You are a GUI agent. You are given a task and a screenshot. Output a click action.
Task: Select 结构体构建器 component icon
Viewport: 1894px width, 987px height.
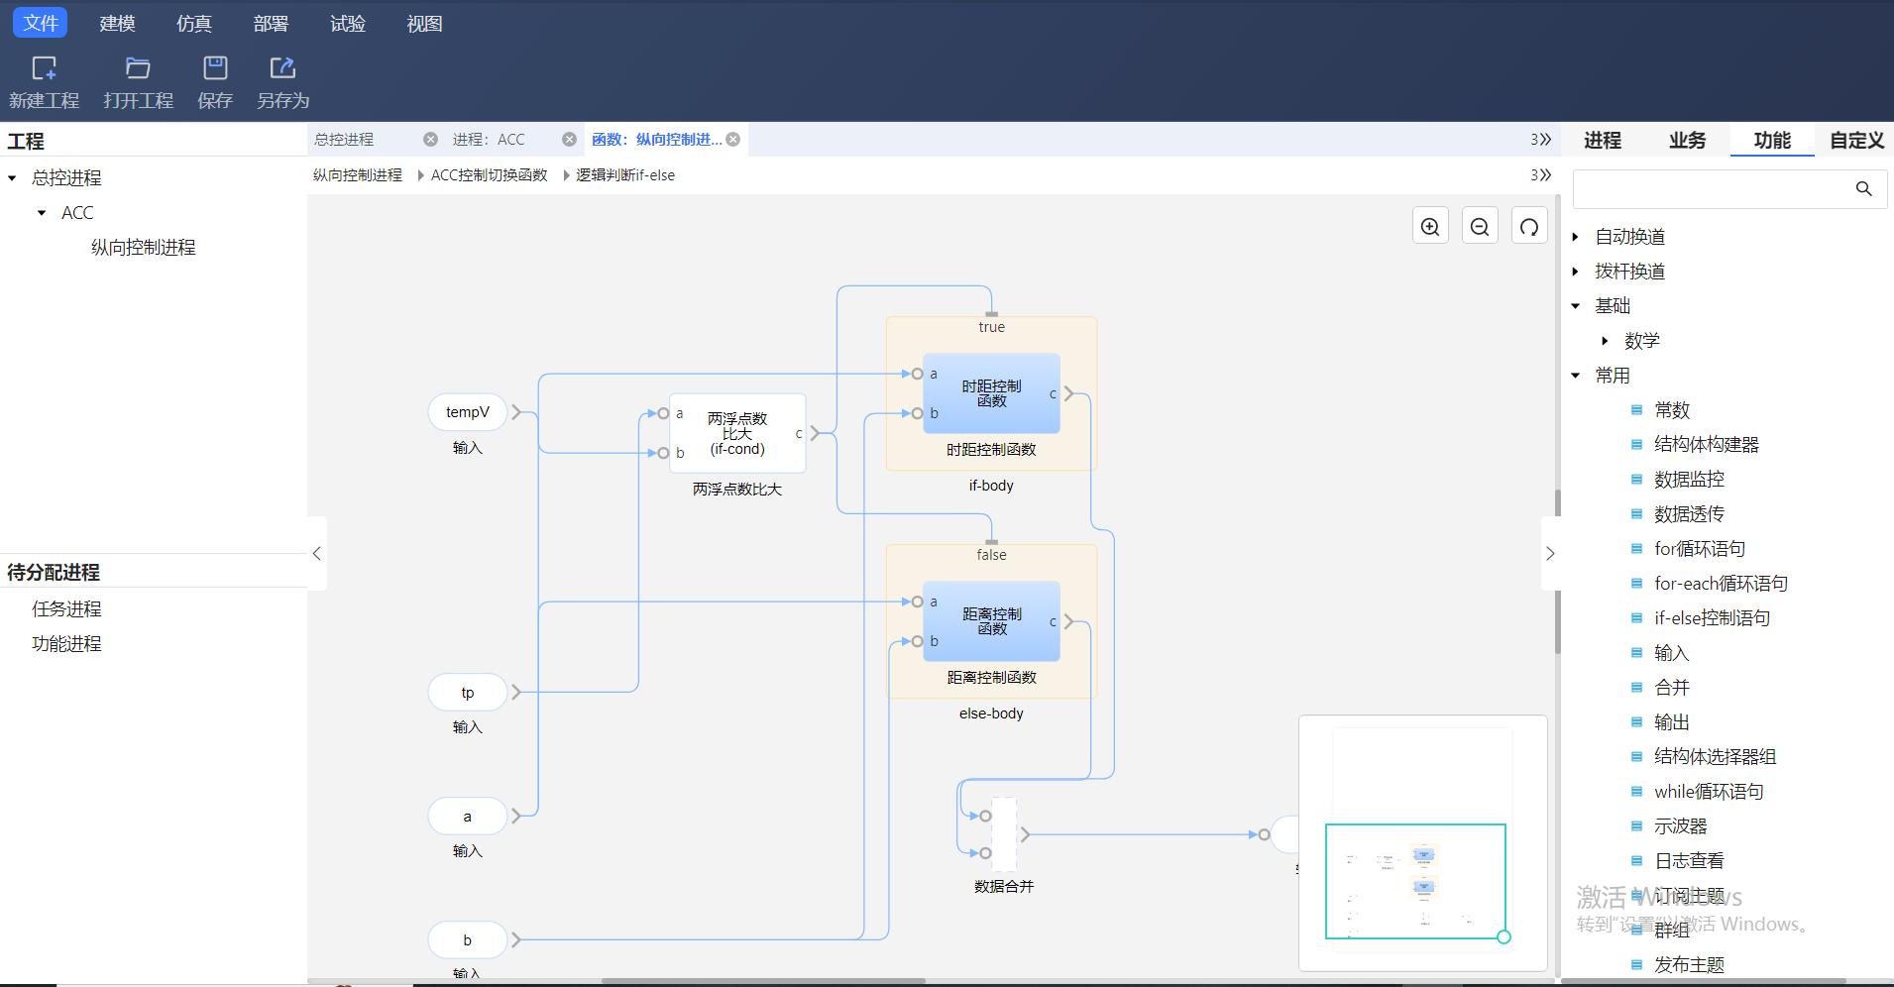tap(1636, 445)
